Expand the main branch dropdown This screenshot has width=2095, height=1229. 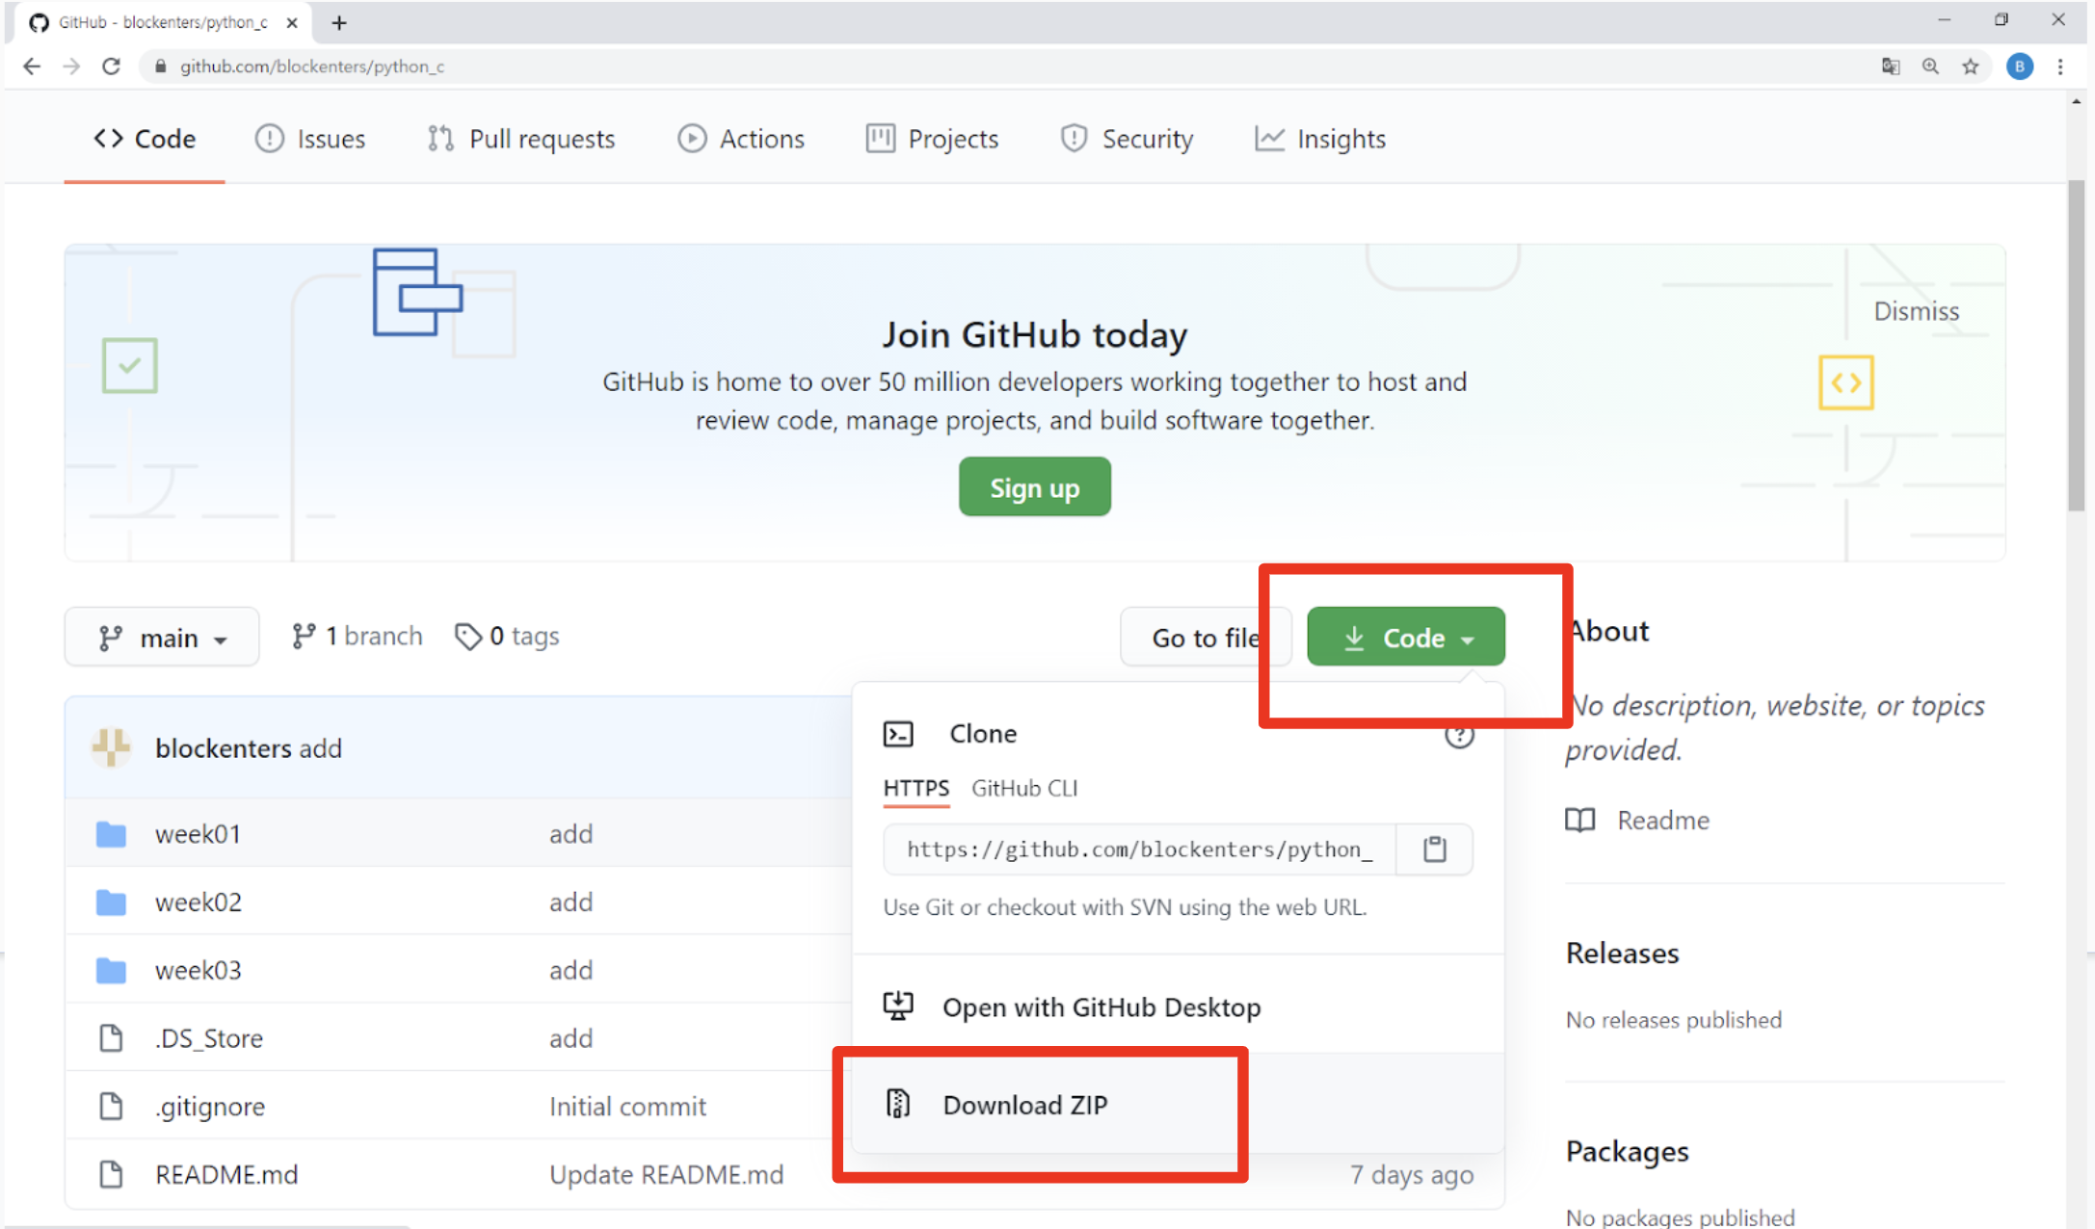[x=162, y=637]
